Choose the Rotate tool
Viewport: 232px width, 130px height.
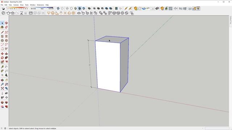pyautogui.click(x=2, y=58)
